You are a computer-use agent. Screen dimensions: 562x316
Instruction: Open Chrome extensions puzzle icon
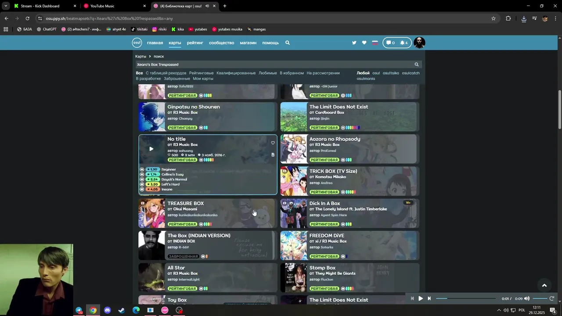[x=508, y=18]
